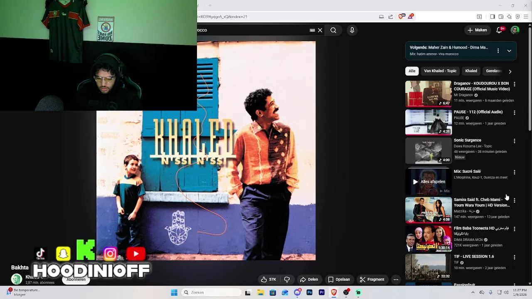The image size is (532, 299).
Task: Dislike the video
Action: point(287,279)
